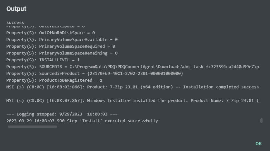Click the 'success' status text
This screenshot has width=270, height=151.
(x=15, y=23)
